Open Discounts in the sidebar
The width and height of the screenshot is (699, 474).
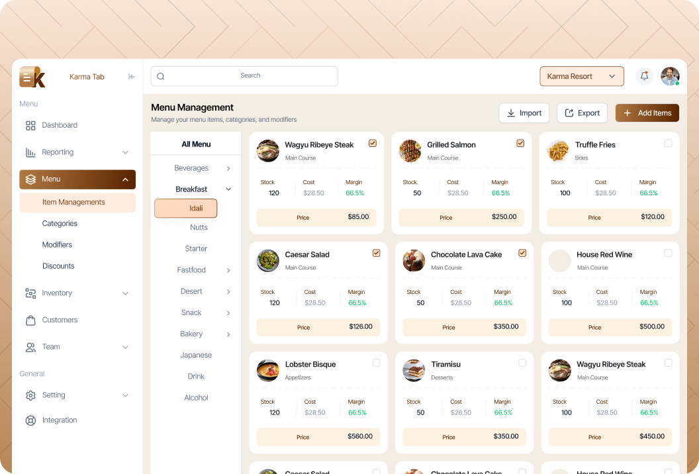pyautogui.click(x=58, y=266)
